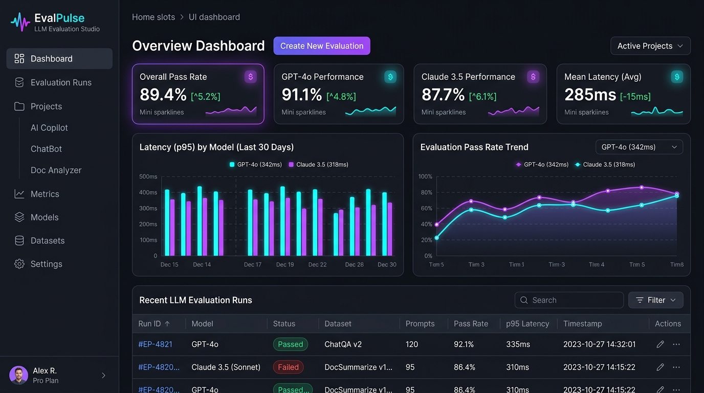Select the AI Copilot project
This screenshot has height=393, width=704.
(x=49, y=128)
